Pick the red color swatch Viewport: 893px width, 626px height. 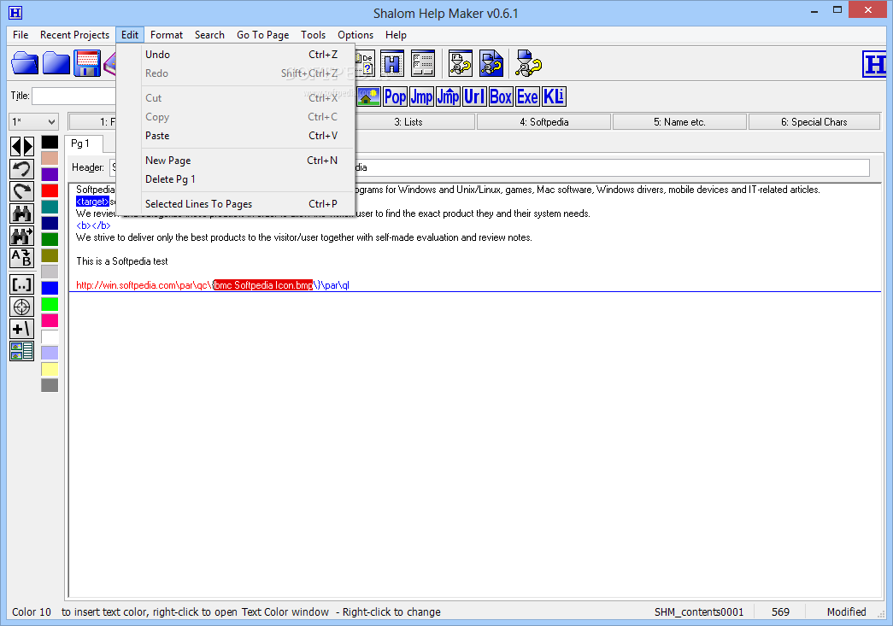[50, 190]
